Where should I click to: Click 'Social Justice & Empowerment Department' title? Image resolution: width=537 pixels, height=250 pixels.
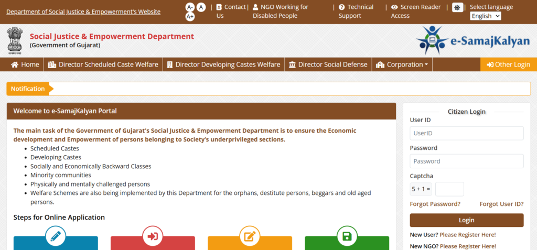click(112, 36)
